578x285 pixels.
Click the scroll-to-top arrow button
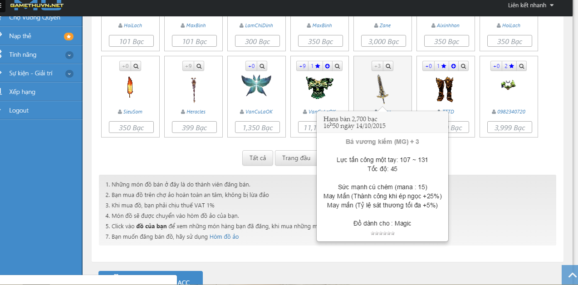569,275
